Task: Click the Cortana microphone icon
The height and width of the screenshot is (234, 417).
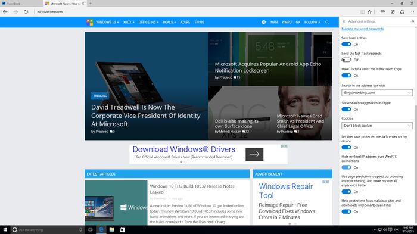Action: (x=80, y=230)
